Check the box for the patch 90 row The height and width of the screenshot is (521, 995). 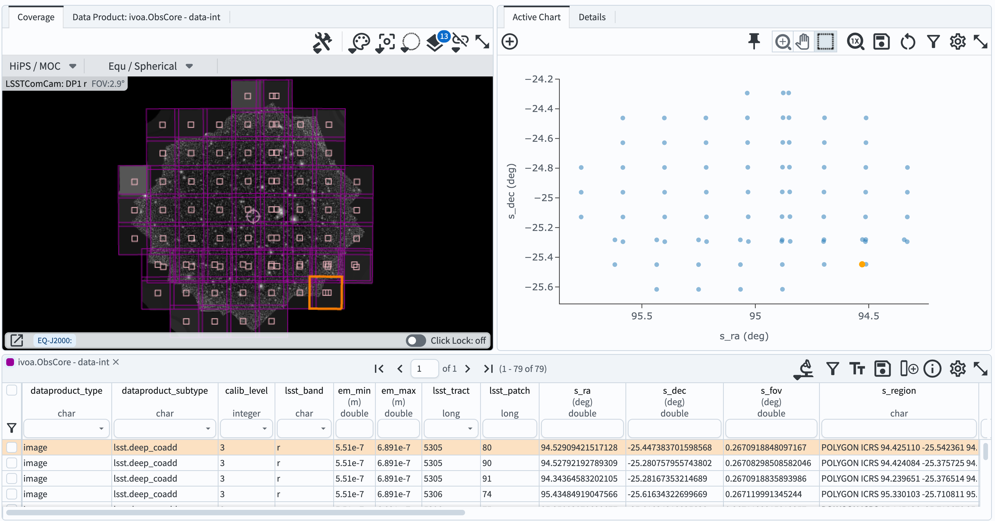point(12,463)
